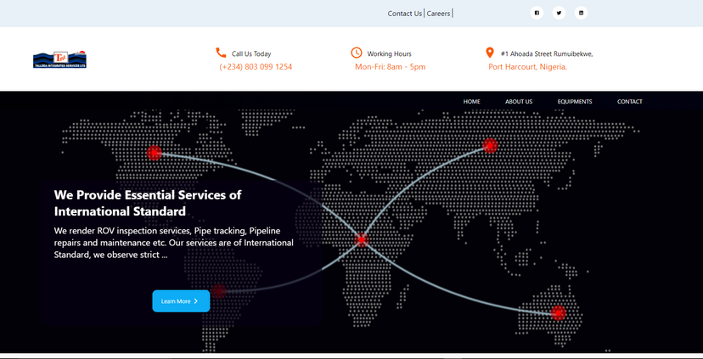703x359 pixels.
Task: Click the red map marker on Australia
Action: (558, 312)
